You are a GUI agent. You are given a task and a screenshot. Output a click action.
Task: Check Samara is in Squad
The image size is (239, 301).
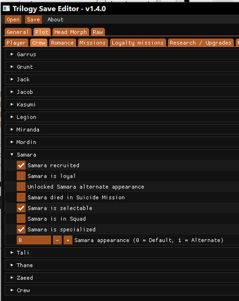coord(21,219)
